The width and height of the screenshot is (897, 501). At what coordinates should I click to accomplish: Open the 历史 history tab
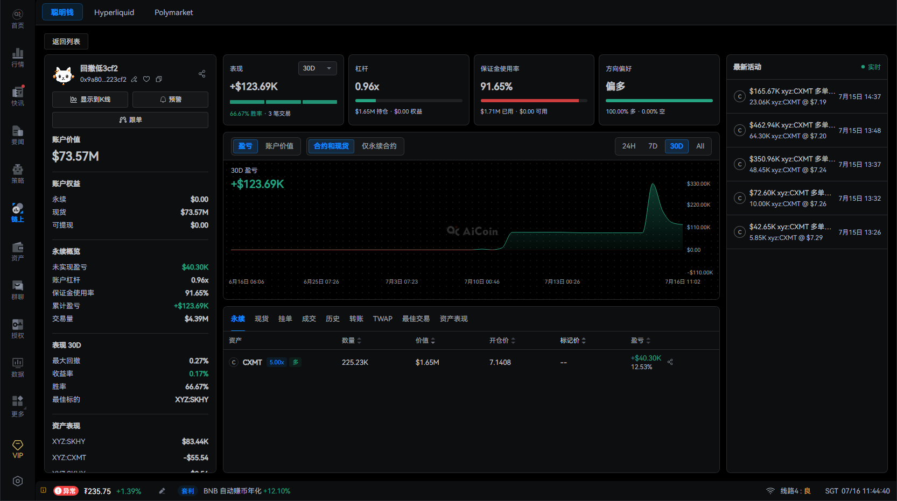333,319
